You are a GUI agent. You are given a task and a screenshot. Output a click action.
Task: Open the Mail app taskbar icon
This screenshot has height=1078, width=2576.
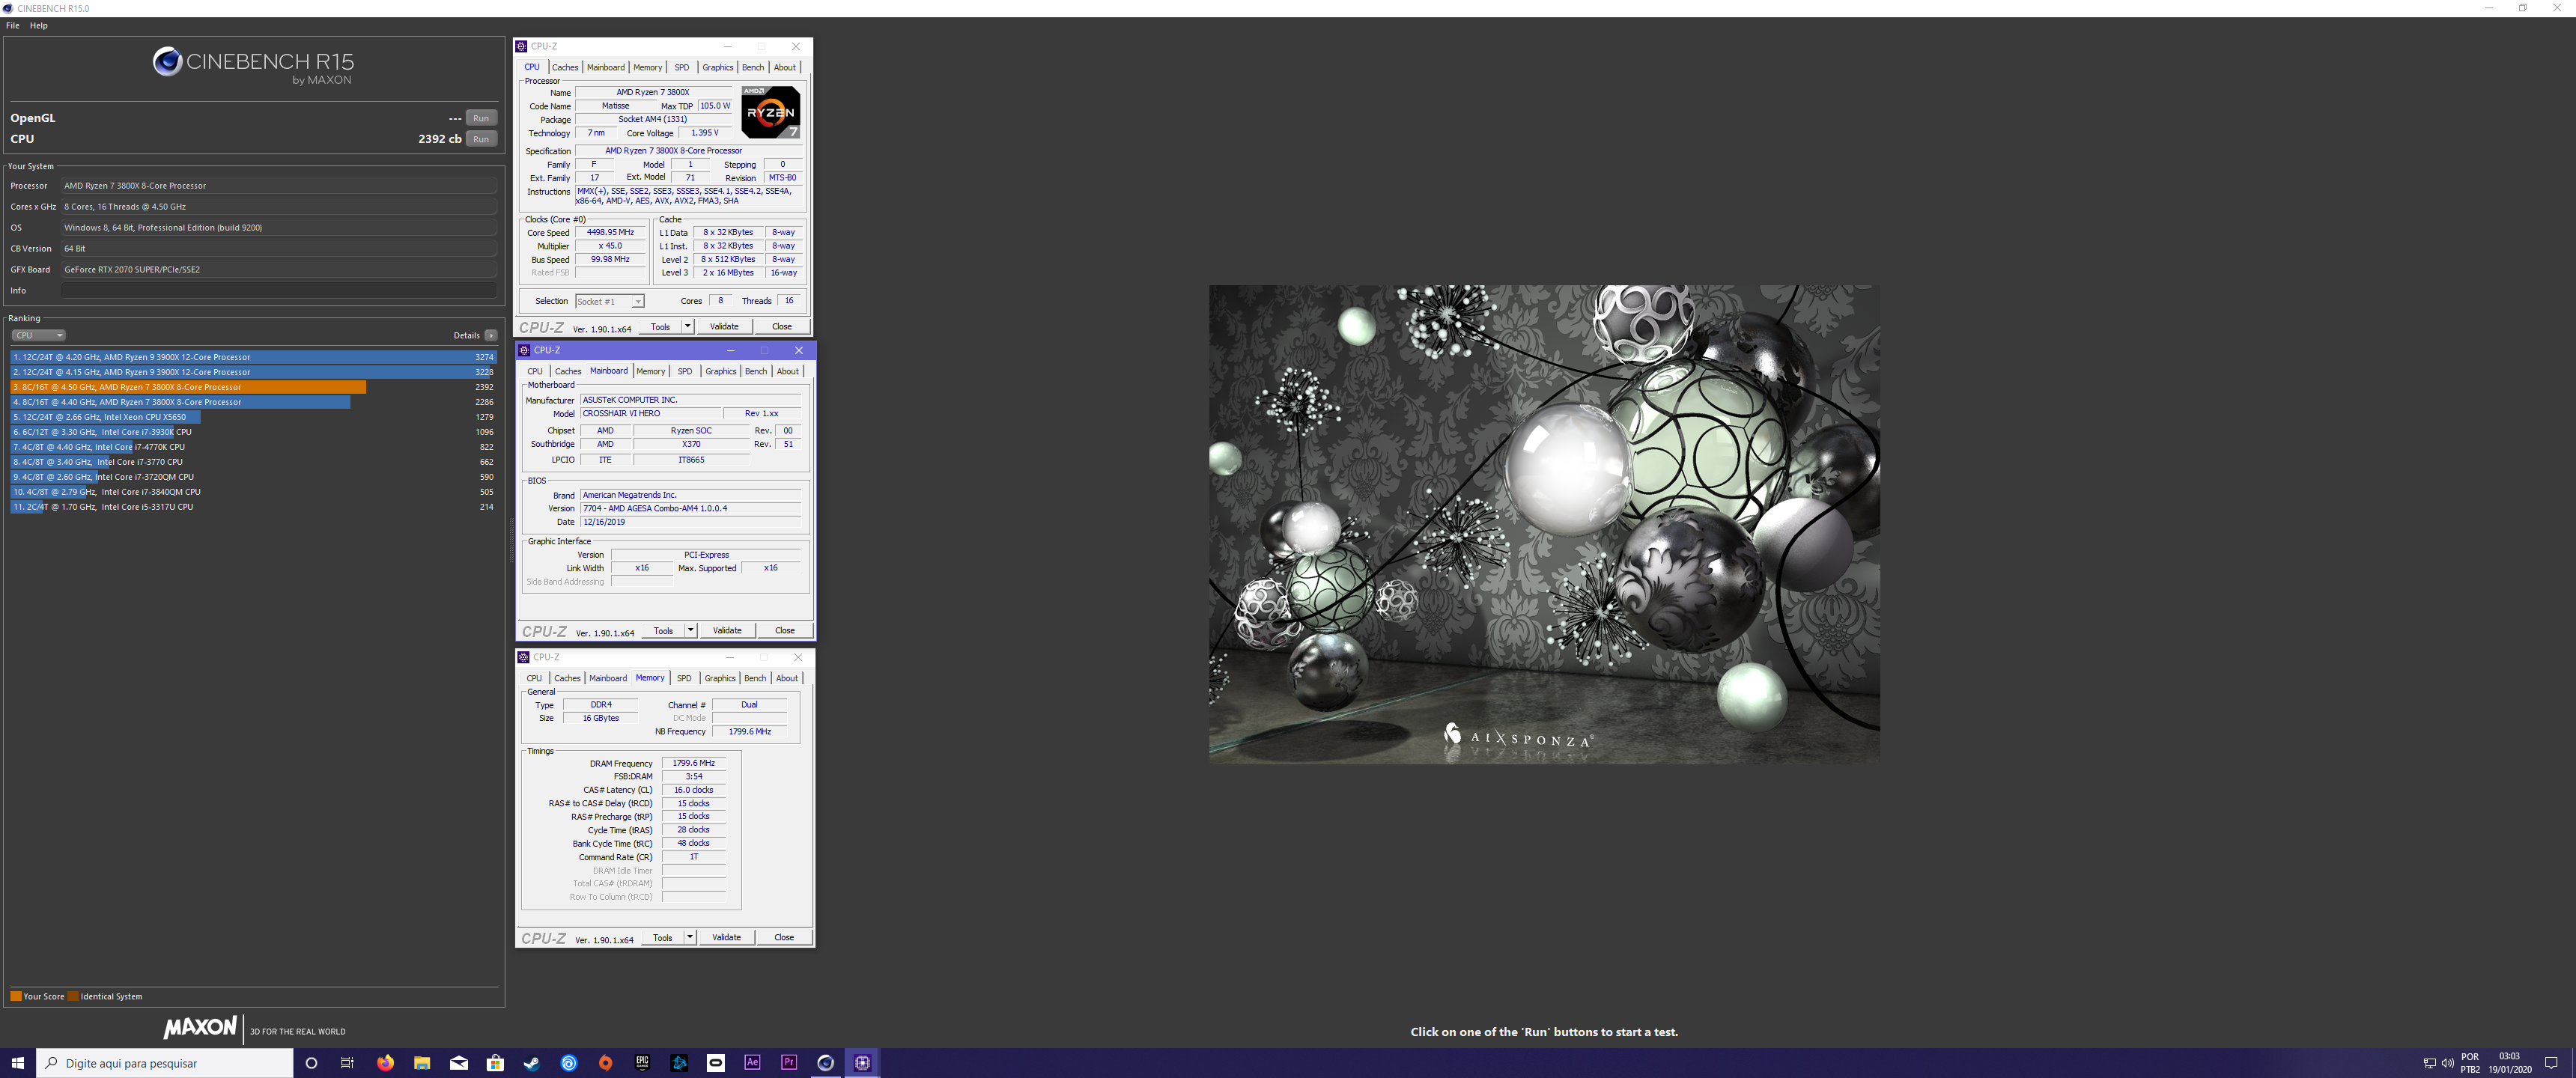coord(459,1063)
